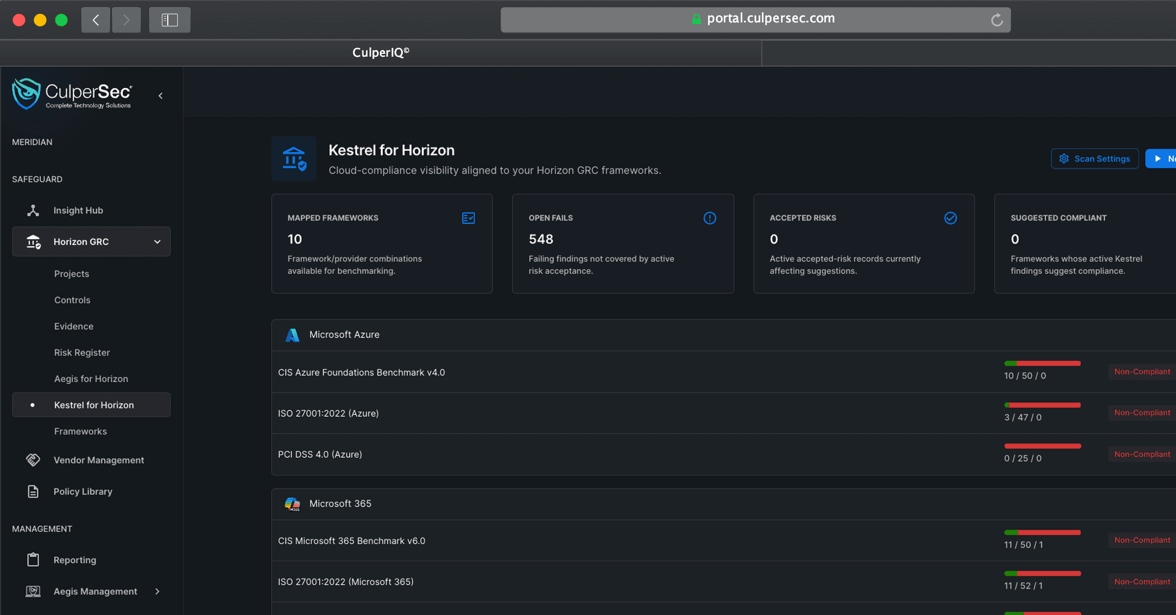
Task: Click Non-Compliant badge for PCI DSS Azure
Action: tap(1142, 455)
